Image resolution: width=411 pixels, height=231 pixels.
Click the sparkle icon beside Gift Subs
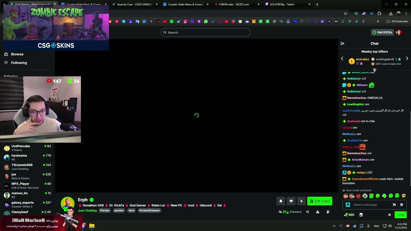click(x=301, y=201)
